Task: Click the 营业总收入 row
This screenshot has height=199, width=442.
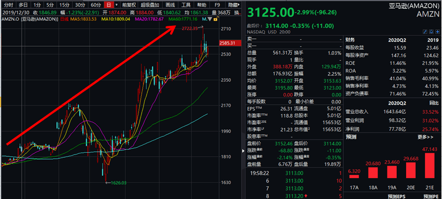Action: (392, 112)
